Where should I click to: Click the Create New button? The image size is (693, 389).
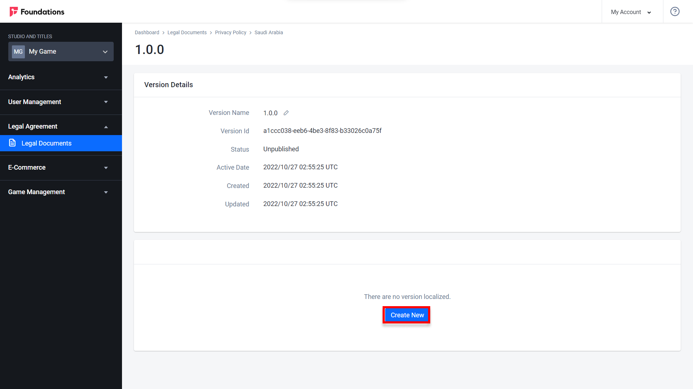407,315
